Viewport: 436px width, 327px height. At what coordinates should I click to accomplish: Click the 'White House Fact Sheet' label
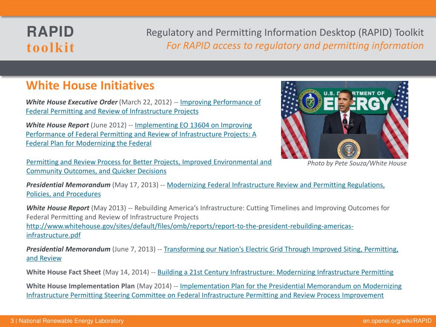pos(63,272)
